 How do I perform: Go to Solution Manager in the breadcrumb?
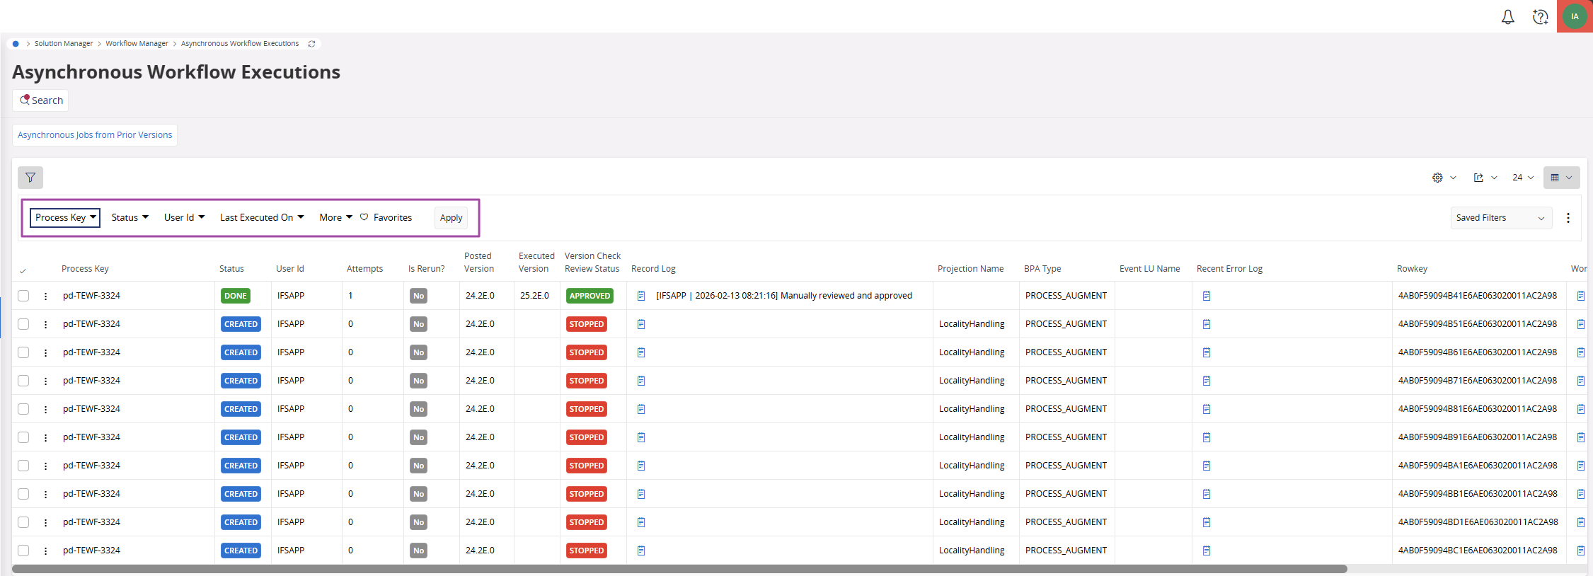tap(64, 44)
